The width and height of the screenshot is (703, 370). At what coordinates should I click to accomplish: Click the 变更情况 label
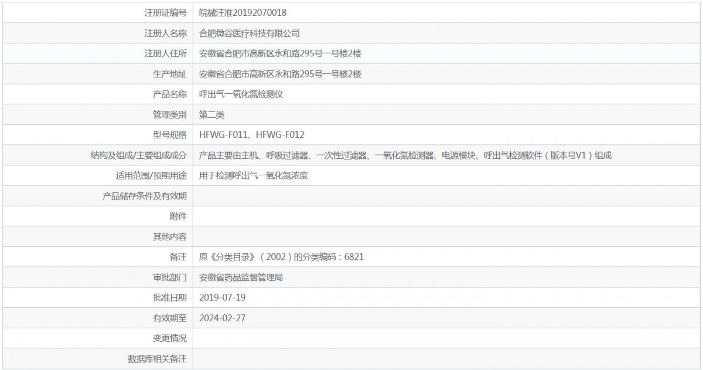coord(170,338)
